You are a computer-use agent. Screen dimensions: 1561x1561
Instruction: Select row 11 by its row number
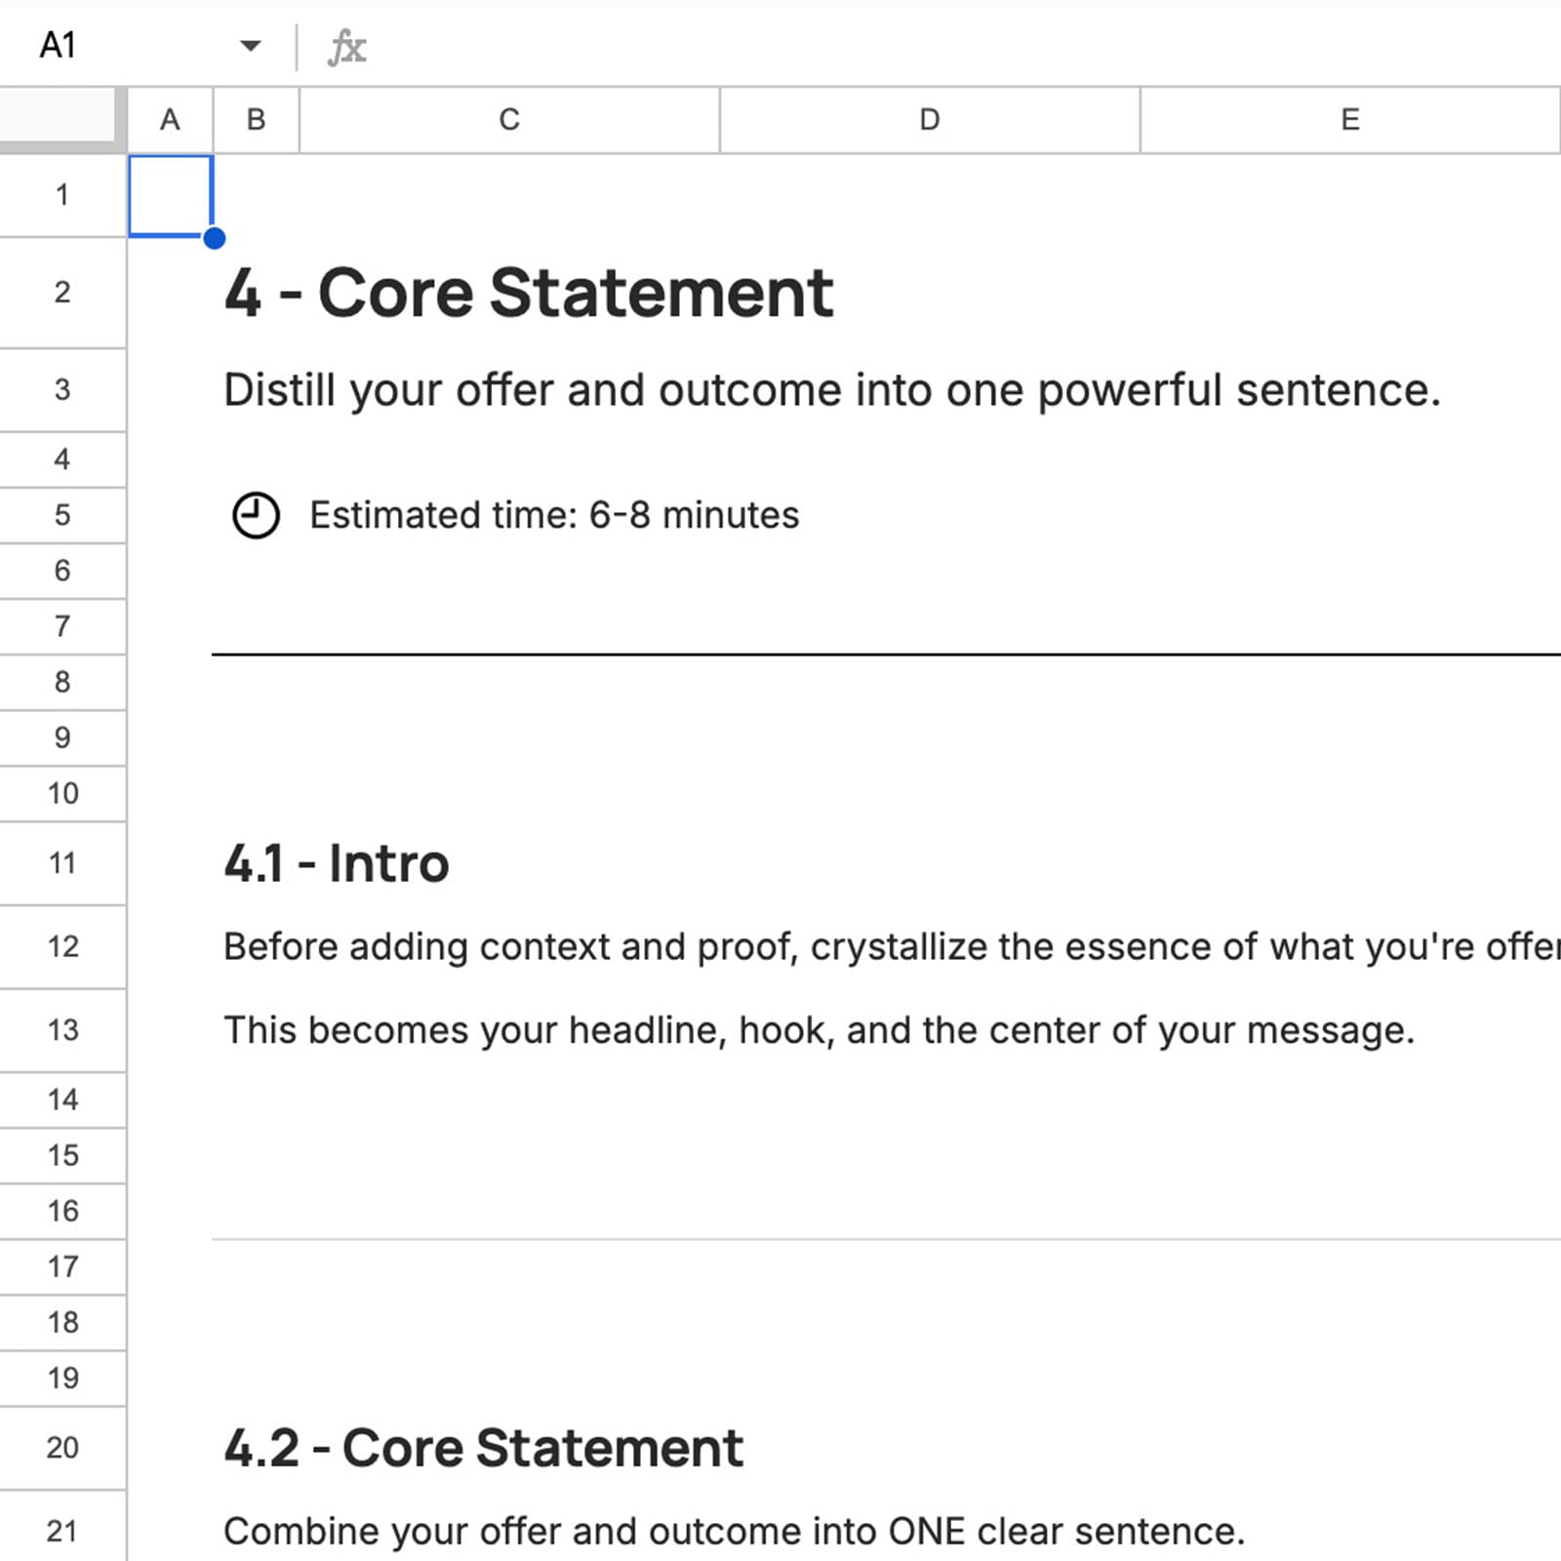tap(62, 862)
